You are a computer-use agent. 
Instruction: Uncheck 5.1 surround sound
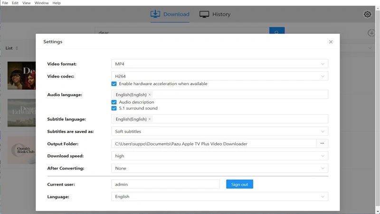point(114,108)
